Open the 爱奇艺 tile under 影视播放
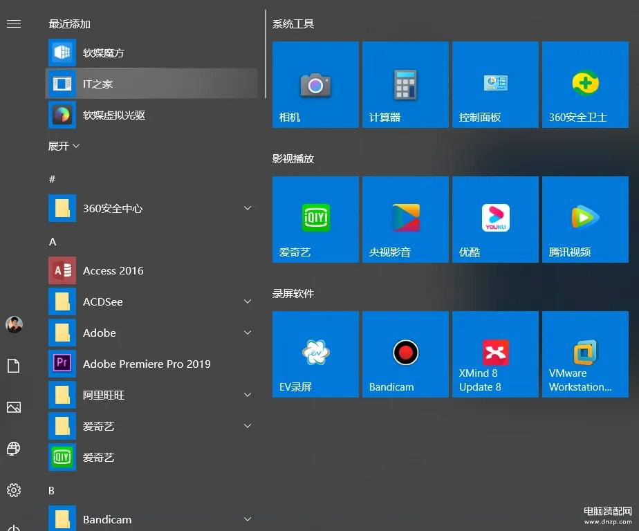This screenshot has width=639, height=531. [x=315, y=218]
